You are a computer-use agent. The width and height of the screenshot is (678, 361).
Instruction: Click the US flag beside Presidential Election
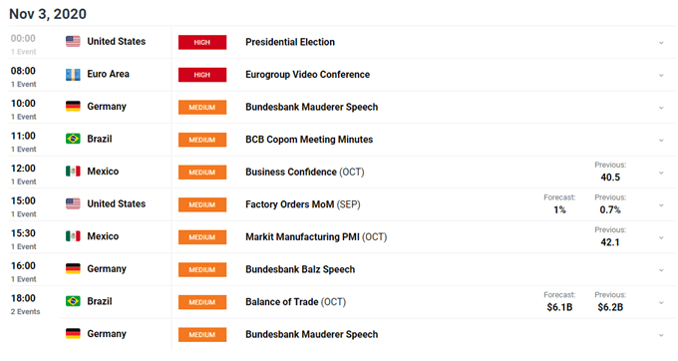tap(73, 42)
